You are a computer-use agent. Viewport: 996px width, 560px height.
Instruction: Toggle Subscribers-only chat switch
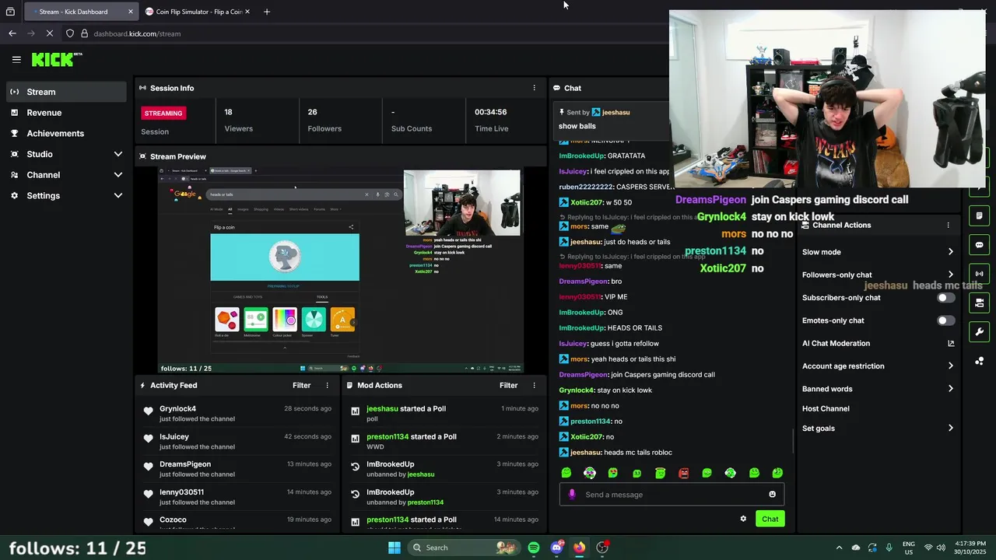click(945, 298)
